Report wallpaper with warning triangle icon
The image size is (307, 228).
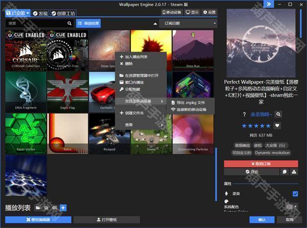coord(294,172)
